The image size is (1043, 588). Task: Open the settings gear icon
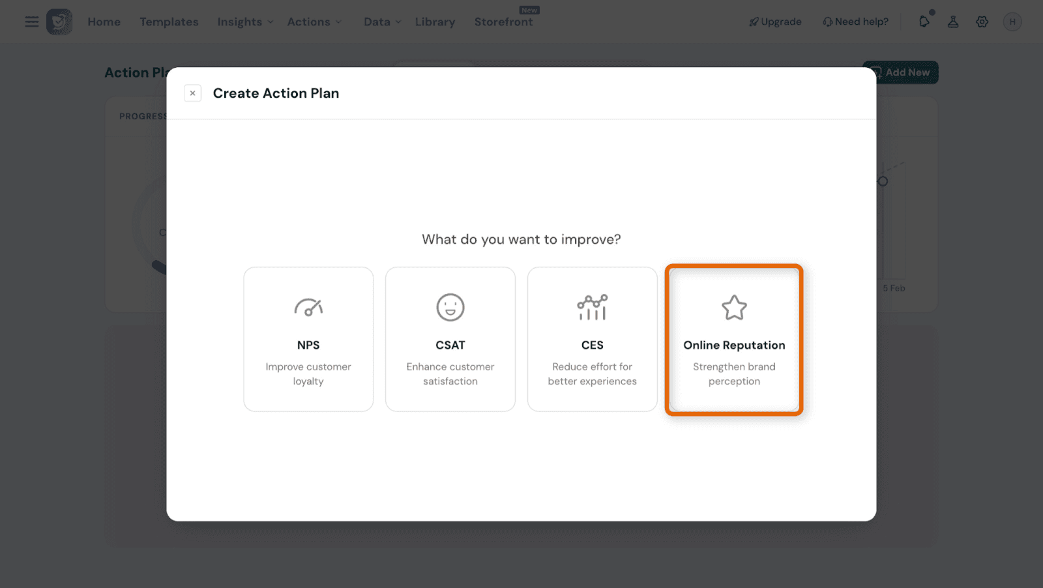(982, 22)
